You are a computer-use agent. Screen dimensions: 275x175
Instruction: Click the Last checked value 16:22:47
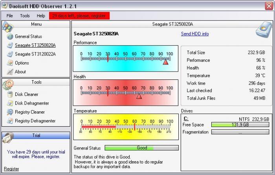257,90
